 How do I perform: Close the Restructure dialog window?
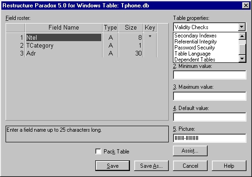coord(246,6)
